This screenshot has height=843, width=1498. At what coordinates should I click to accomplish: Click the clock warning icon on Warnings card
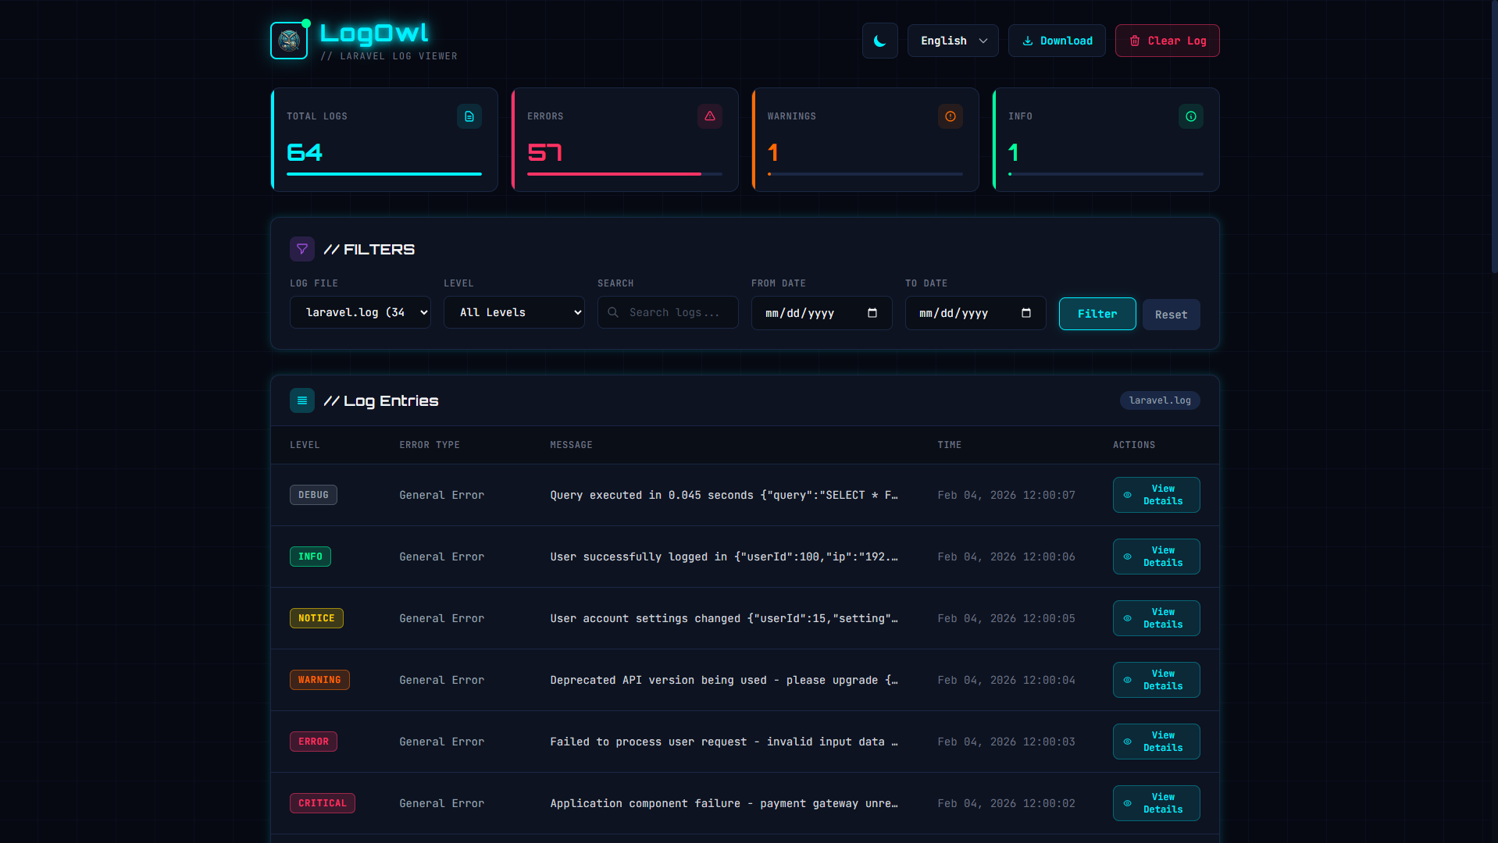tap(950, 116)
